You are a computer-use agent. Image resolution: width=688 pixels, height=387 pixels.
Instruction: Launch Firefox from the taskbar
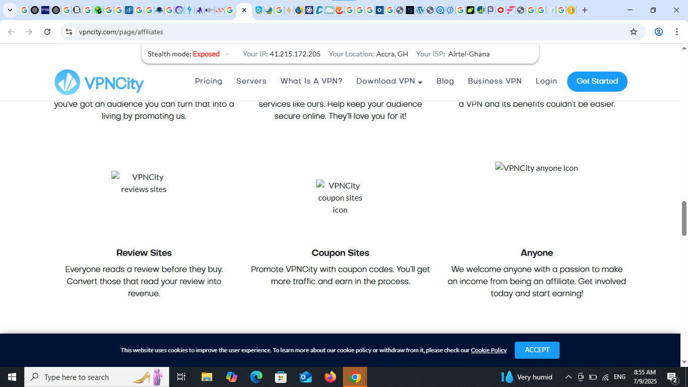[x=330, y=377]
